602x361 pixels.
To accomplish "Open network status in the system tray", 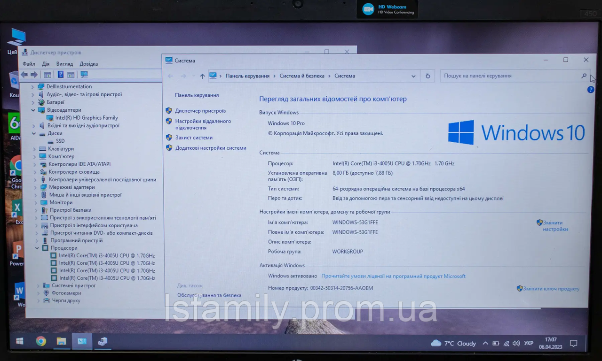I will 506,343.
